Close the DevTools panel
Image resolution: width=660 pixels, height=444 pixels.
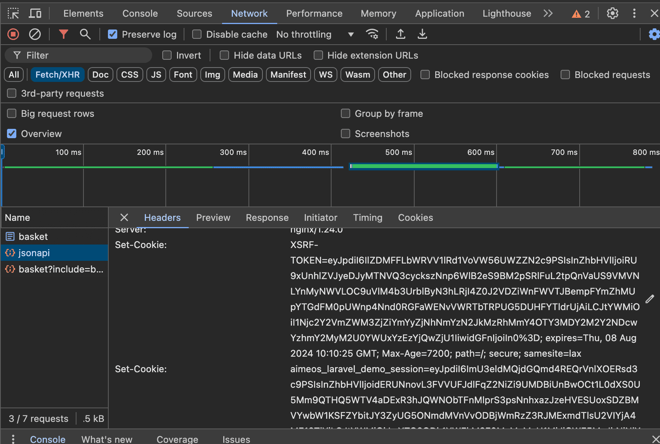(x=654, y=14)
